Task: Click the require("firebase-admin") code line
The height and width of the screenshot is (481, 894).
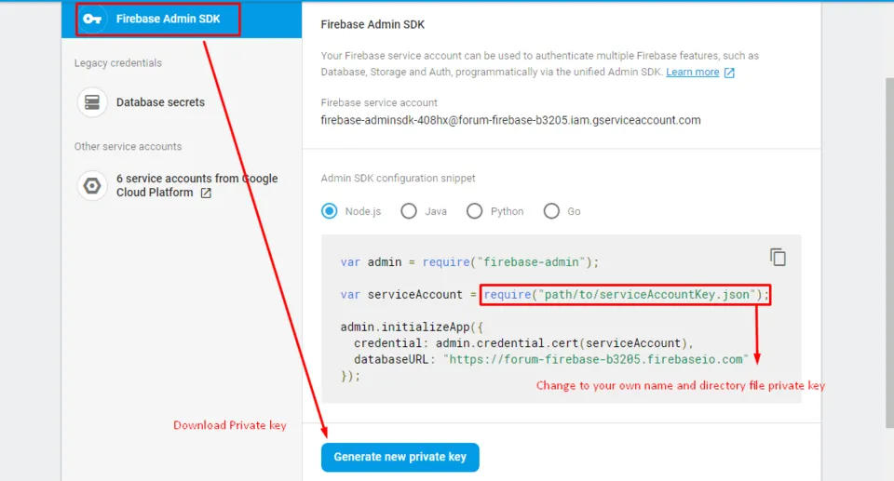Action: pos(469,262)
